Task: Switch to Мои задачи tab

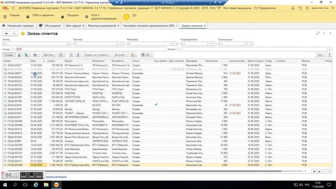Action: pos(73,26)
